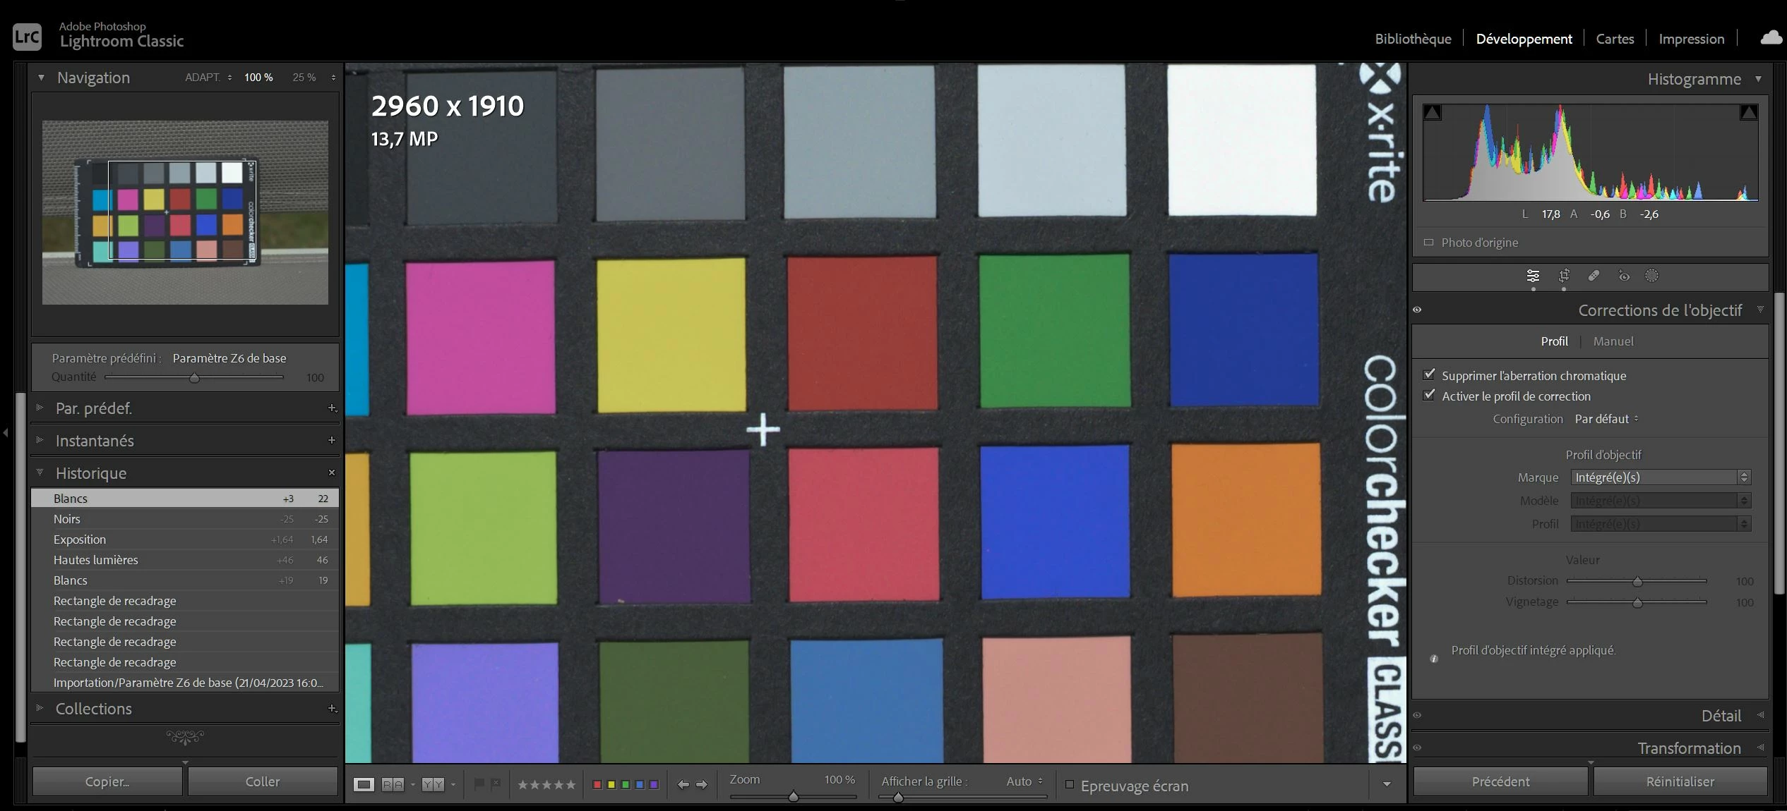Select the Healing bandage tool
This screenshot has width=1787, height=811.
coord(1594,276)
